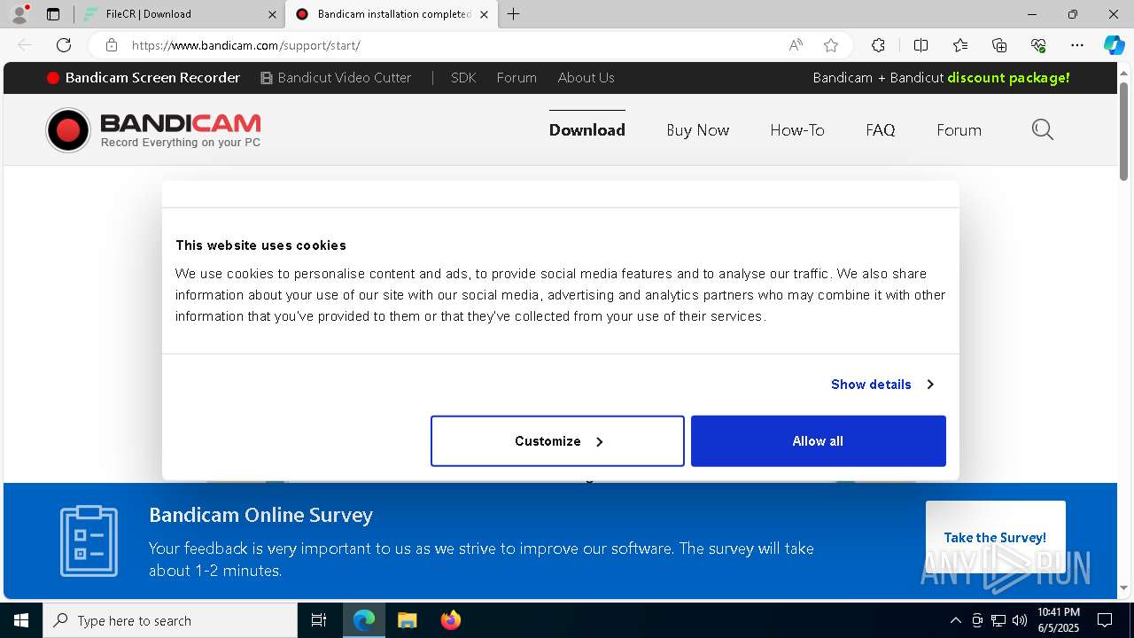Open Microsoft Edge from taskbar
The height and width of the screenshot is (638, 1134).
[364, 620]
